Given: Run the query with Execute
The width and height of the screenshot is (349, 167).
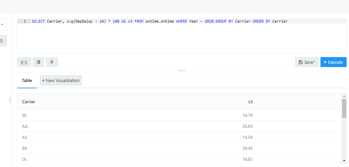Looking at the screenshot, I should tap(333, 62).
